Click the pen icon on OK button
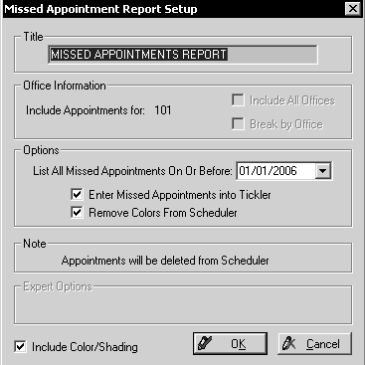 pos(205,343)
